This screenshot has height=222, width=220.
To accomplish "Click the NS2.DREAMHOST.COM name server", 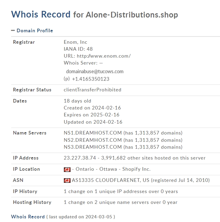I will (93, 140).
